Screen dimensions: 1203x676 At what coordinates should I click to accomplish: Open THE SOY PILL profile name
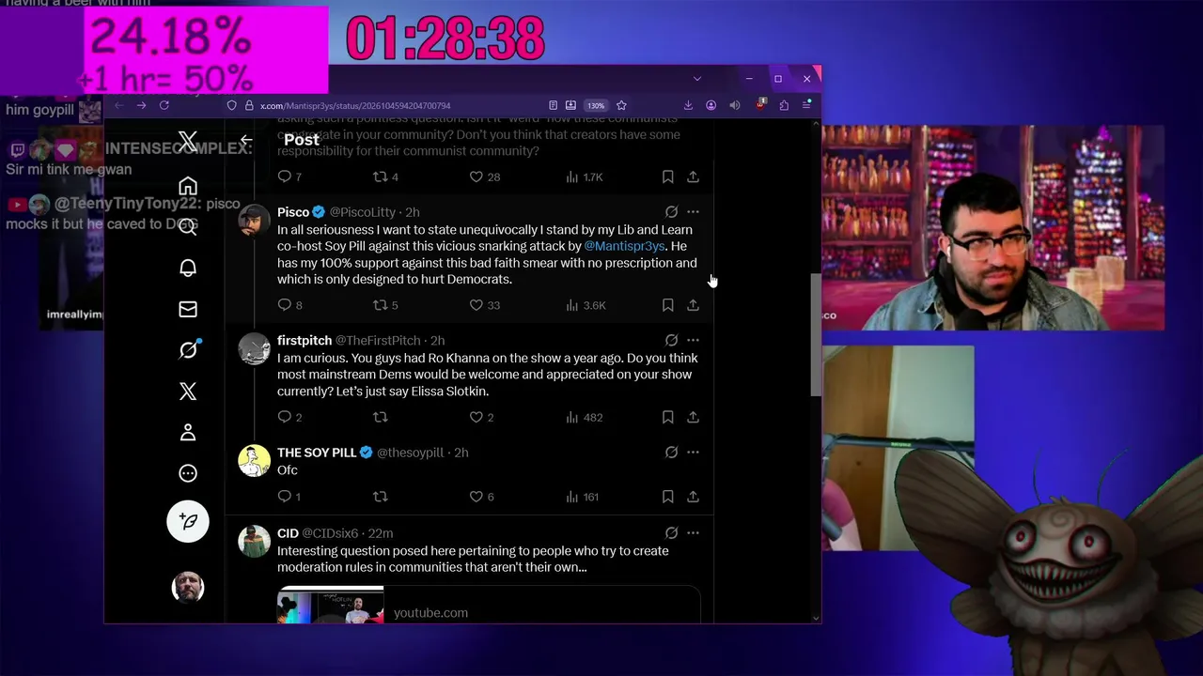[x=317, y=453]
